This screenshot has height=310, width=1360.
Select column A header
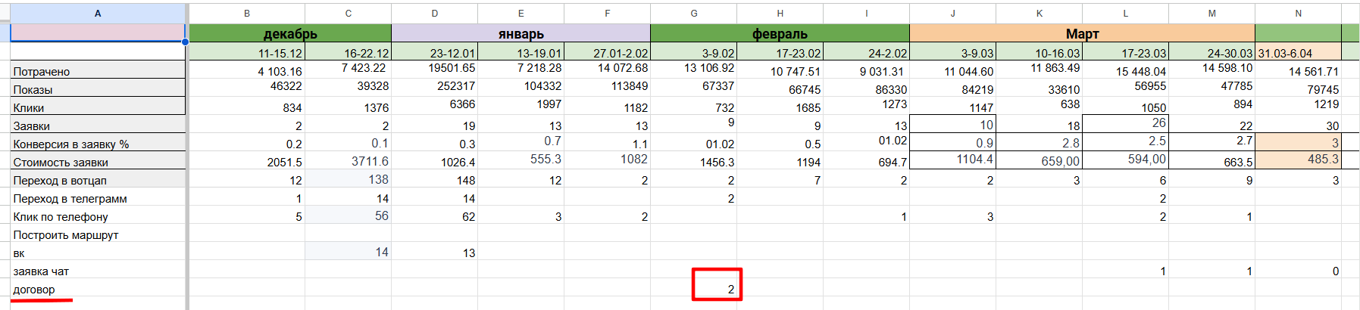[x=98, y=13]
